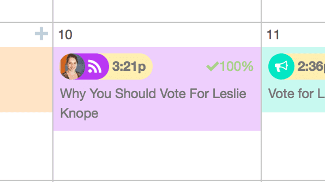Click the green checkmark icon
325x182 pixels.
[x=212, y=66]
